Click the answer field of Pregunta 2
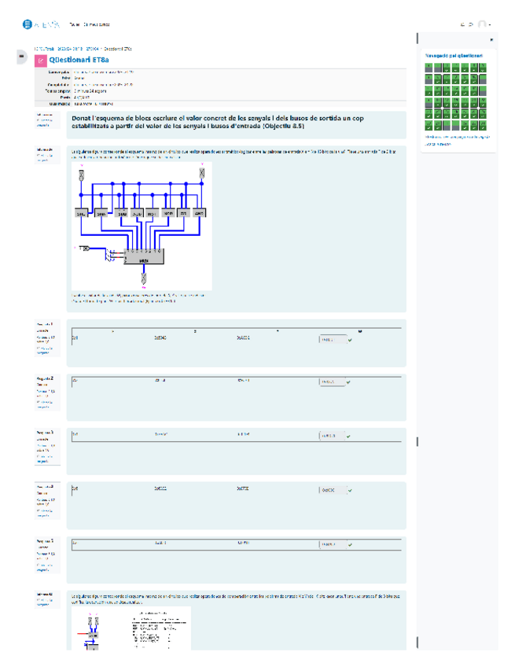Image resolution: width=515 pixels, height=667 pixels. pyautogui.click(x=332, y=381)
